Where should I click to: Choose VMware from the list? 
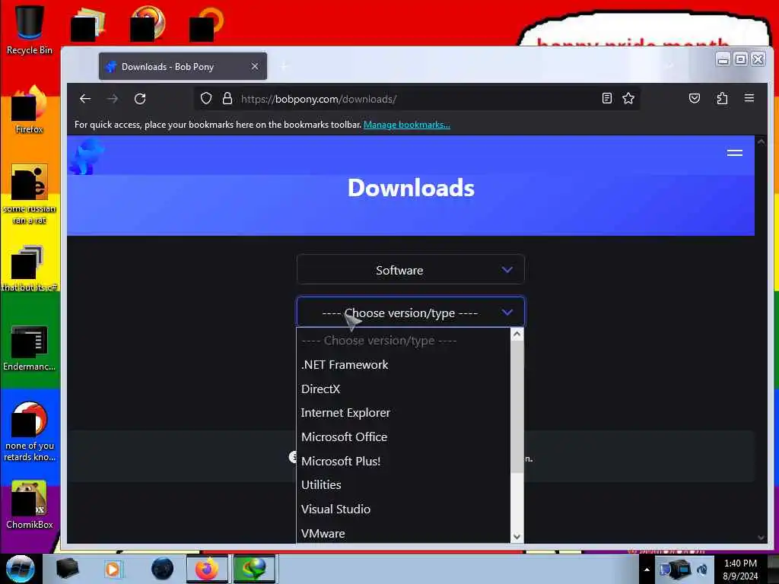coord(403,533)
